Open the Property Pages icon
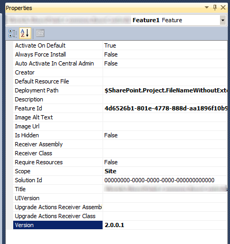 click(40, 33)
